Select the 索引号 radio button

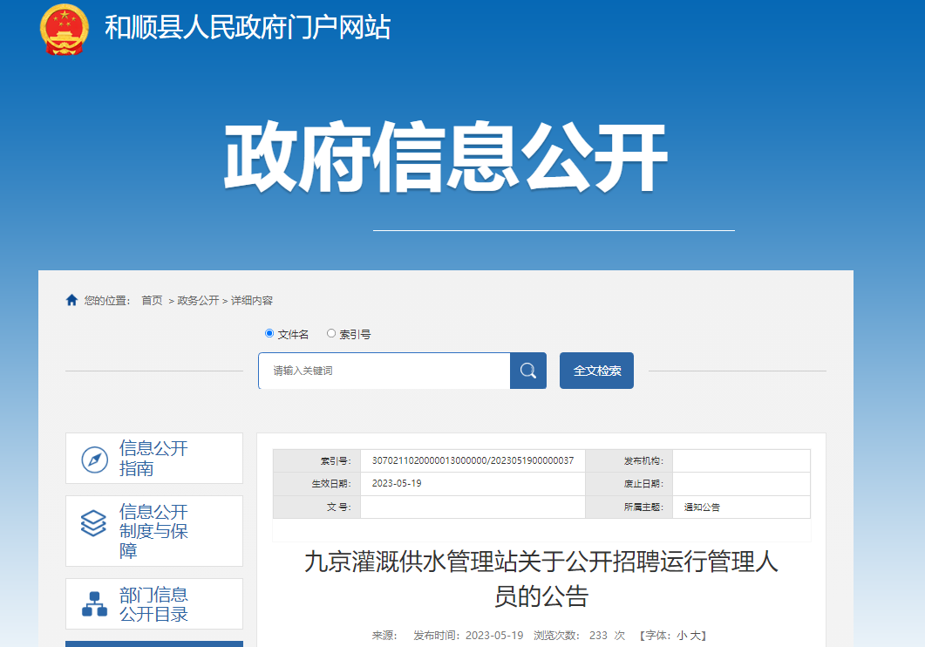coord(331,333)
